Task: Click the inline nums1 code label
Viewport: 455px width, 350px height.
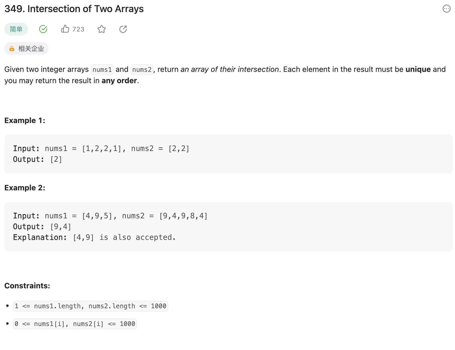Action: coord(102,70)
